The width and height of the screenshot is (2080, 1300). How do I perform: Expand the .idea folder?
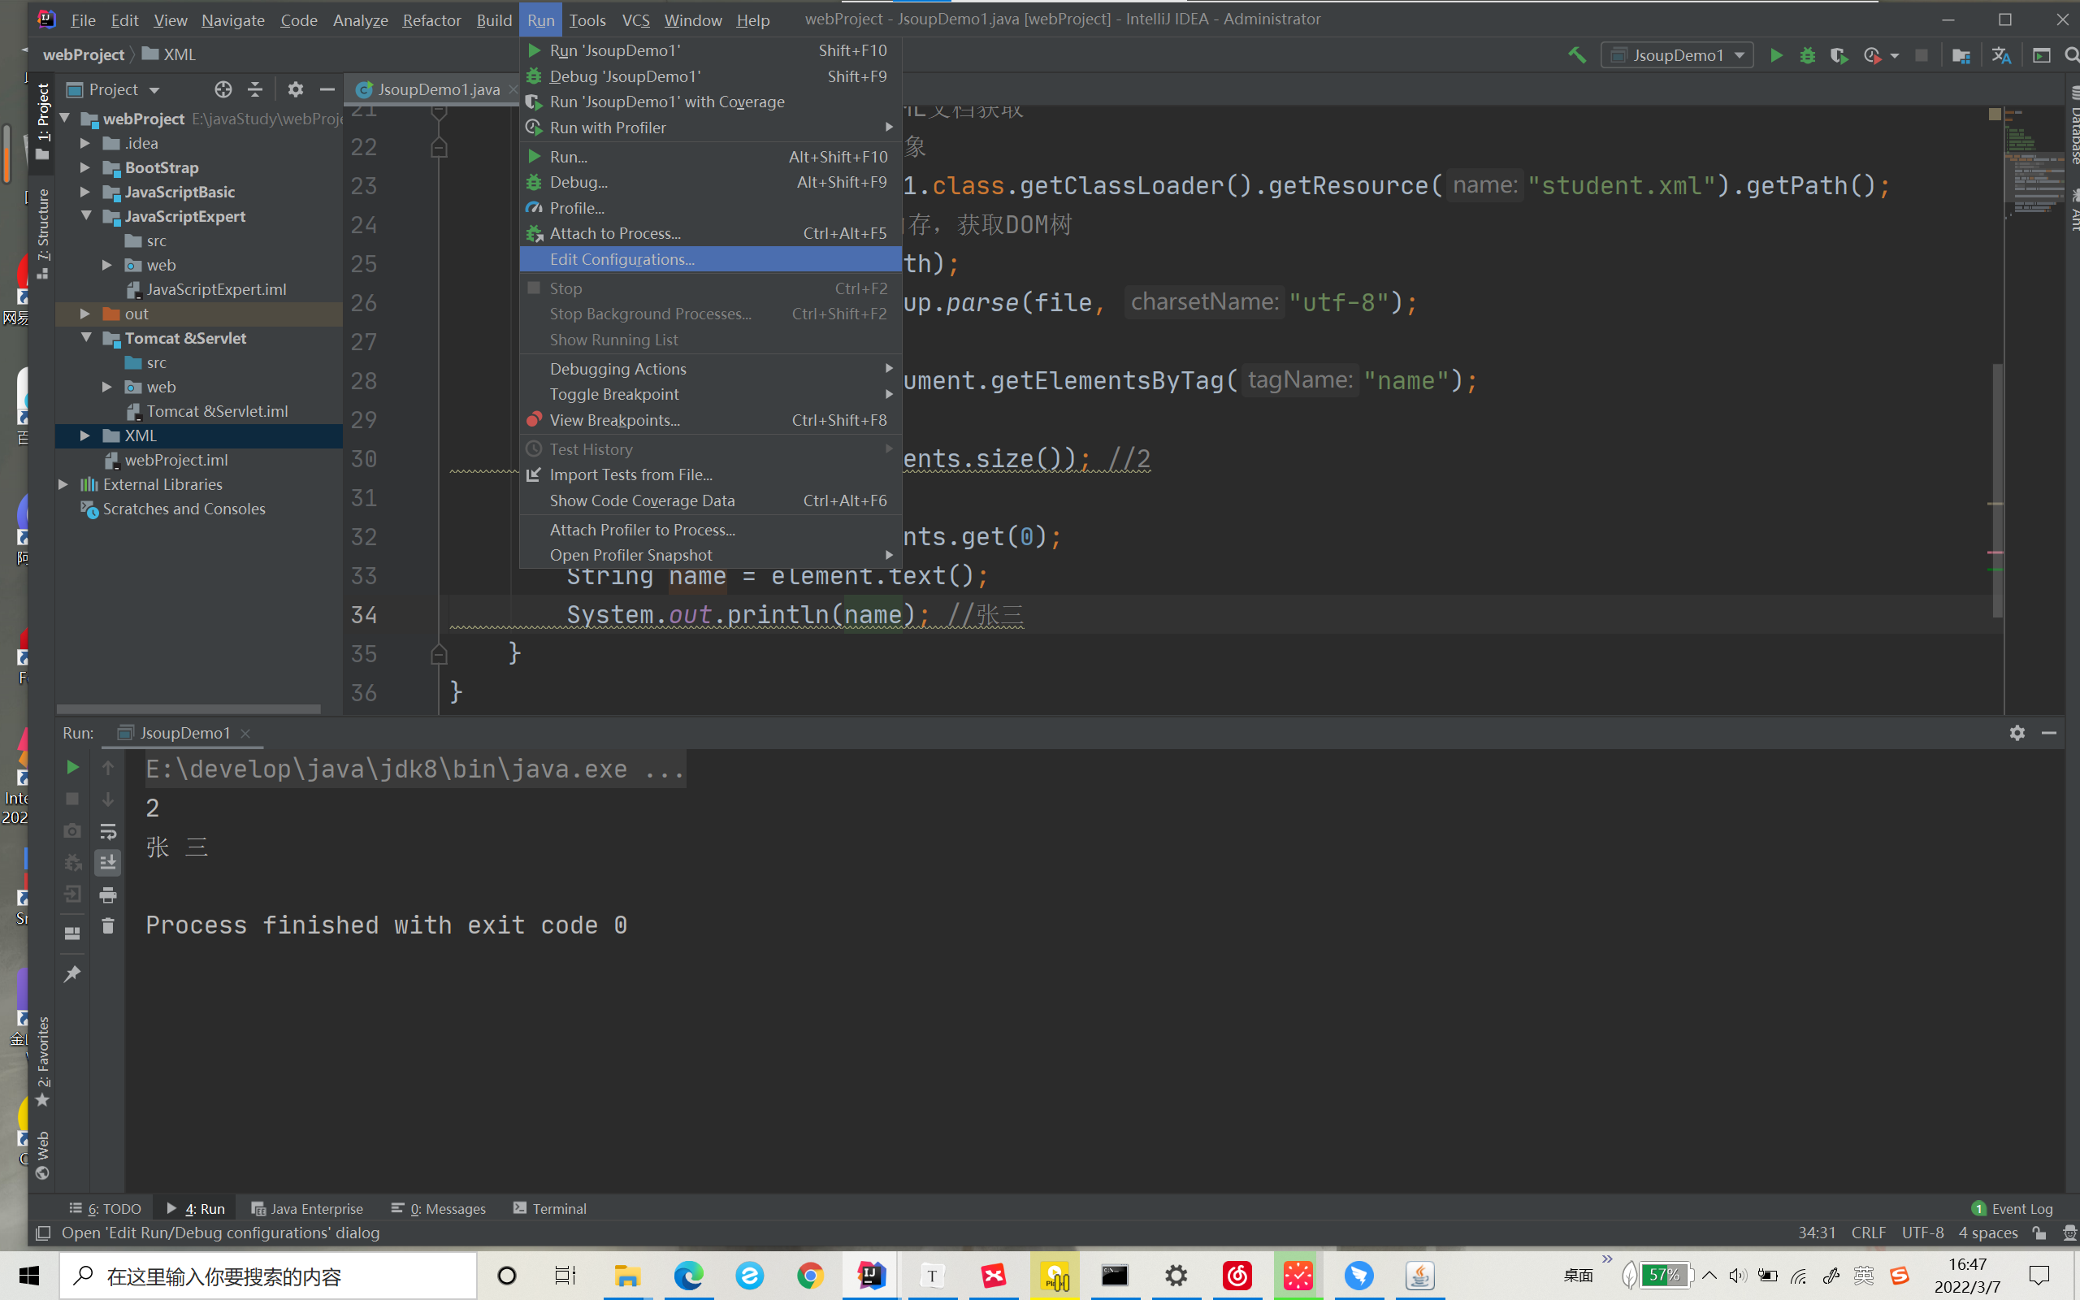[x=85, y=143]
